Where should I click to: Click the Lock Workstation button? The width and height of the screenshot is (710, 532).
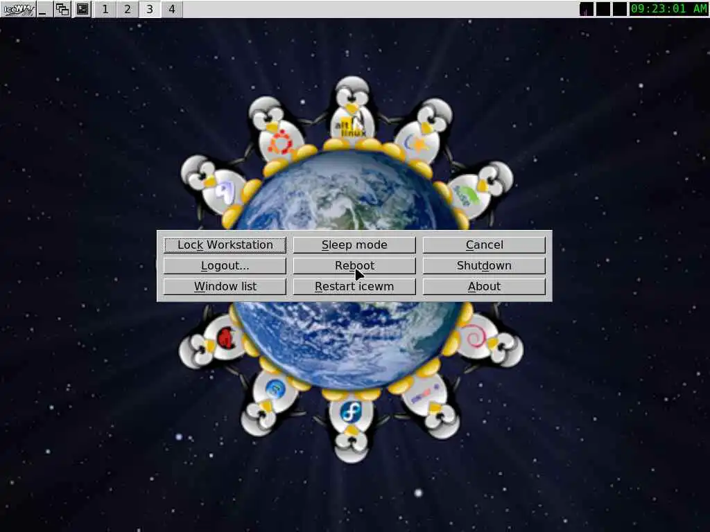click(x=225, y=245)
